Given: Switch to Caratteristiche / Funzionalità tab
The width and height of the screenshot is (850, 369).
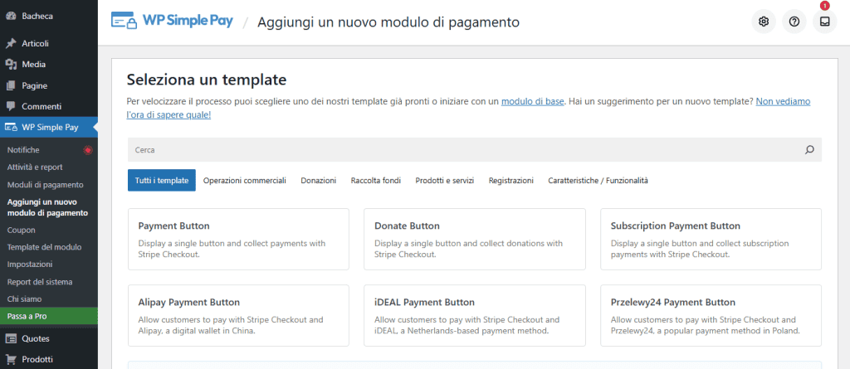Looking at the screenshot, I should 598,181.
